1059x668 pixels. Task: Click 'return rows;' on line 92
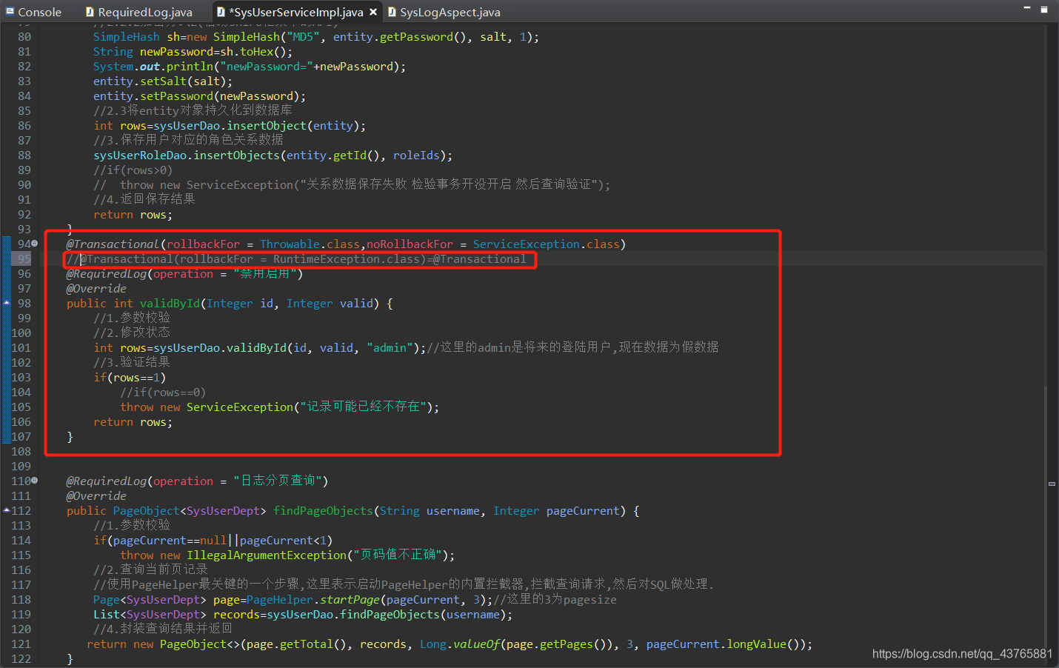pos(133,214)
